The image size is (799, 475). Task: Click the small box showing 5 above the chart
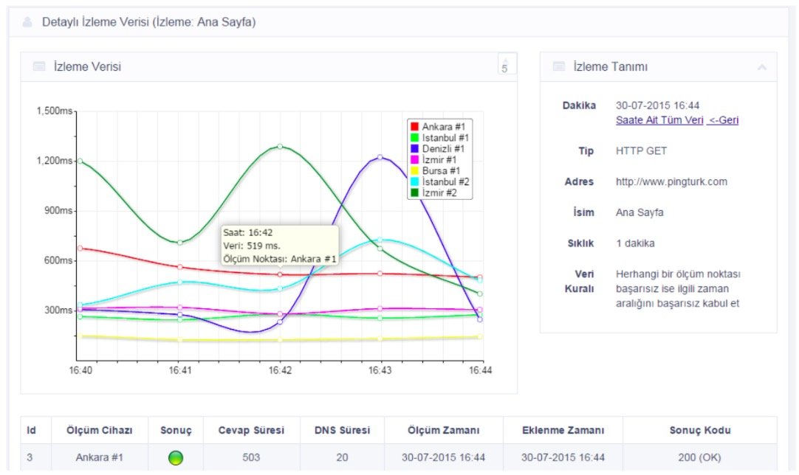(507, 65)
